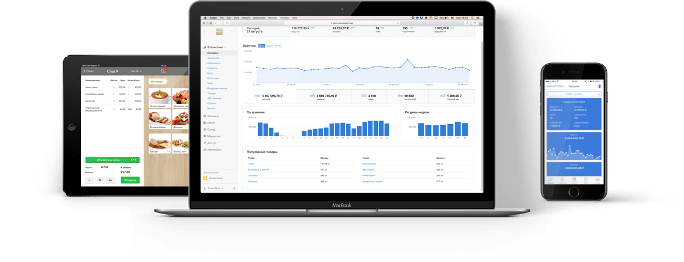Click the Poster logo tile in the sidebar
This screenshot has height=262, width=684.
coord(219,32)
